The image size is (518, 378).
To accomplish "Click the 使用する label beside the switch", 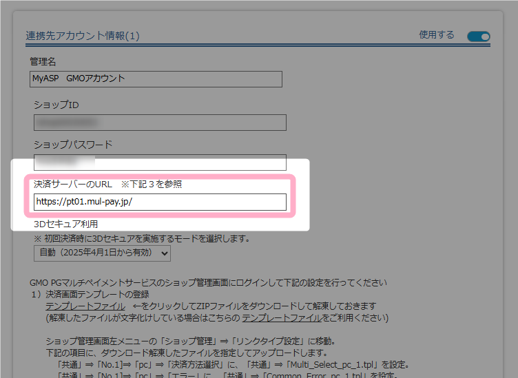I will coord(437,35).
